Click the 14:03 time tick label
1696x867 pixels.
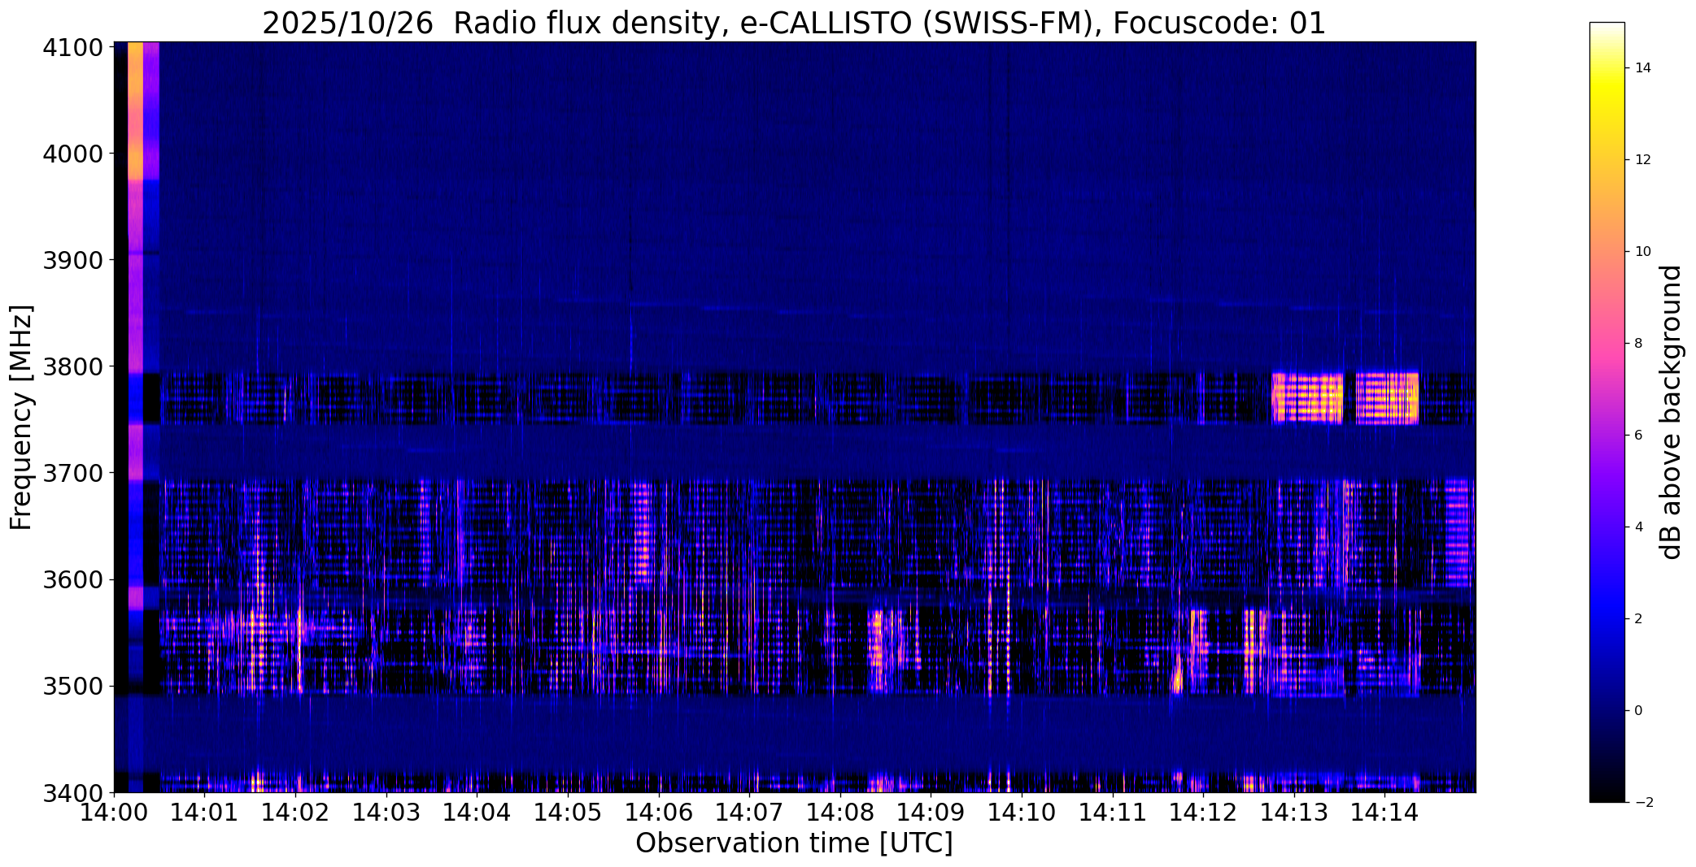tap(386, 813)
